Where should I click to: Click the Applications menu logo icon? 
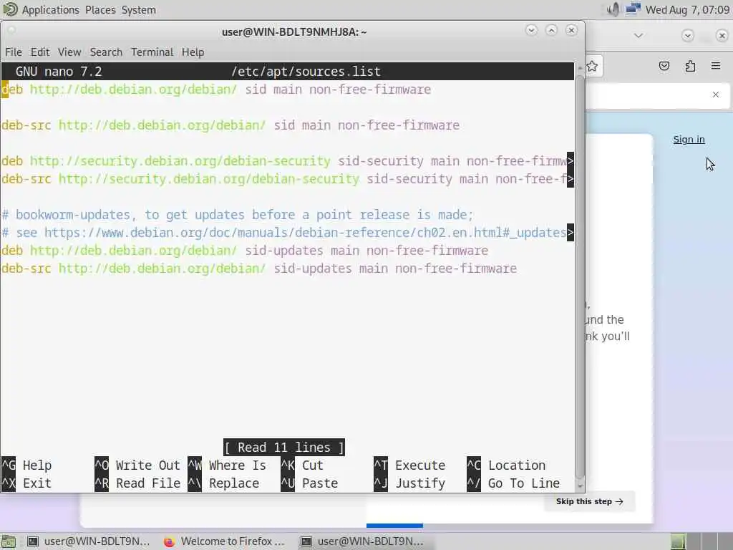[10, 9]
